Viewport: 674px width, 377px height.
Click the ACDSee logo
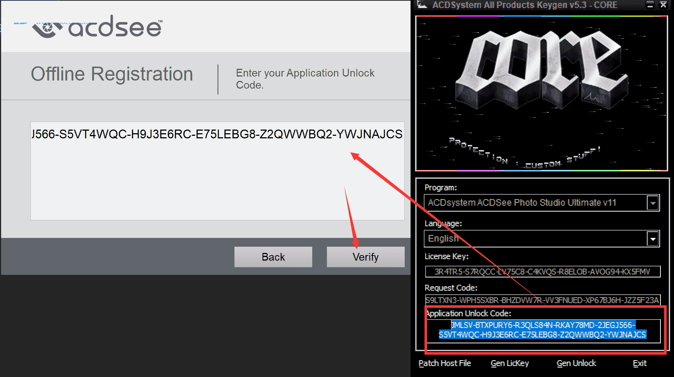97,26
